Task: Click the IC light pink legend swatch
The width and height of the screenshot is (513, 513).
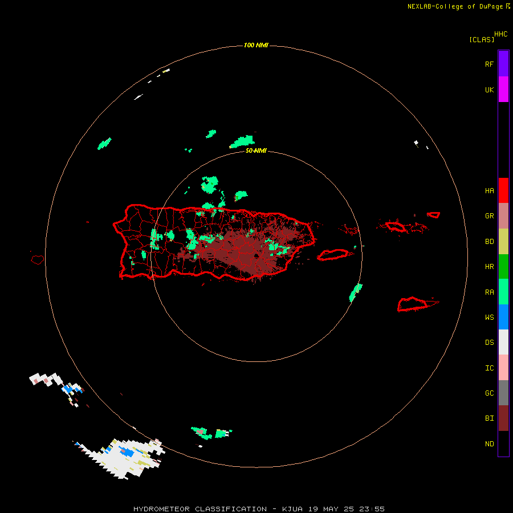Action: 503,368
